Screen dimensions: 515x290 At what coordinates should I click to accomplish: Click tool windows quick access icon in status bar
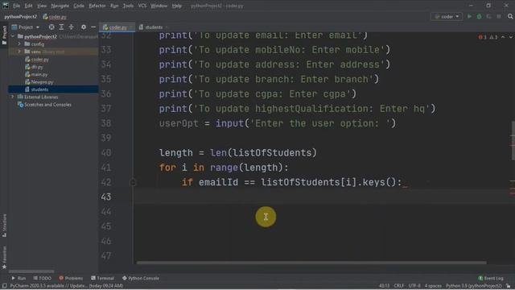coord(4,286)
